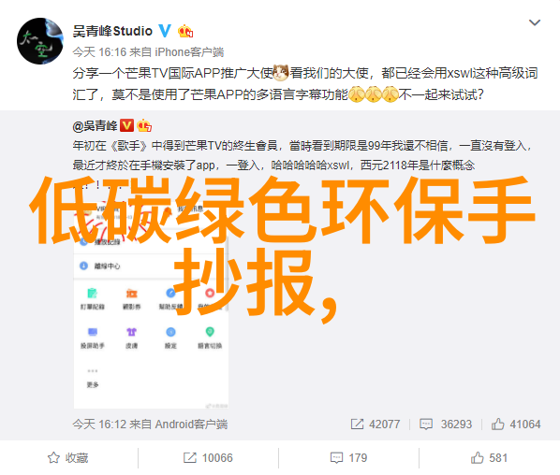Open the 吴青峰Studio username link
Viewport: 560px width, 475px height.
[112, 32]
